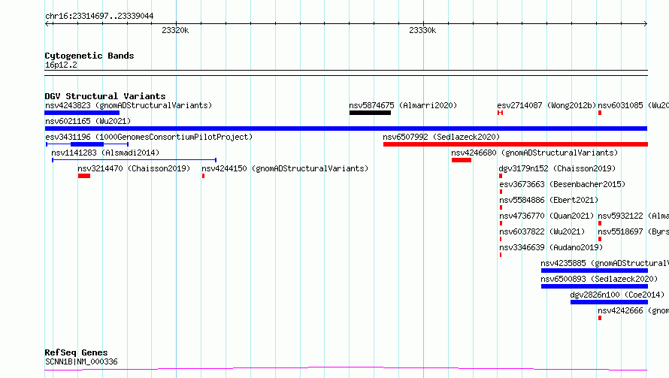Image resolution: width=669 pixels, height=378 pixels.
Task: Open nsv3346639 (Audano2019) label
Action: click(x=551, y=247)
